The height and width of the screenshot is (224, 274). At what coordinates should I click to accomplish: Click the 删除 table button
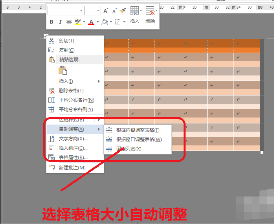[150, 15]
